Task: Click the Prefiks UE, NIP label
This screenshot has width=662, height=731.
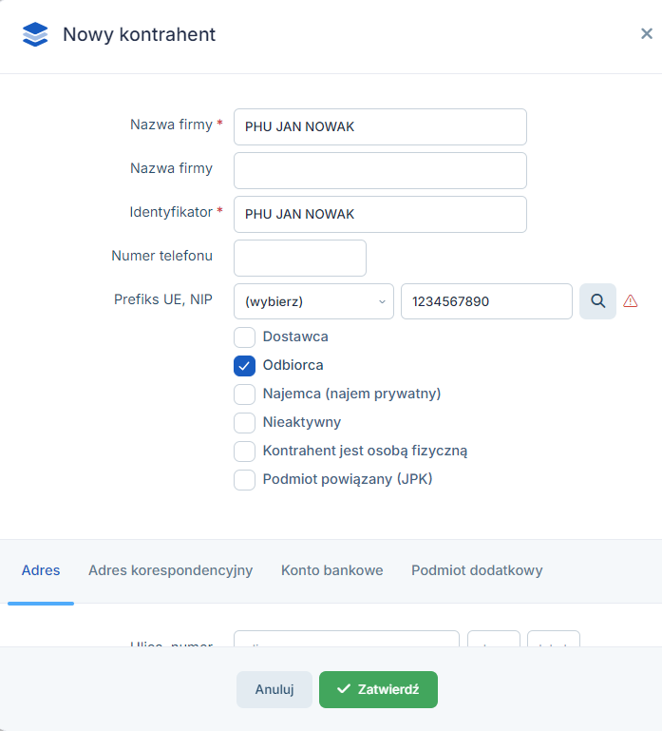Action: pyautogui.click(x=163, y=299)
